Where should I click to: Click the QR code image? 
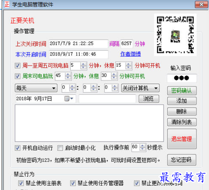pos(175,35)
